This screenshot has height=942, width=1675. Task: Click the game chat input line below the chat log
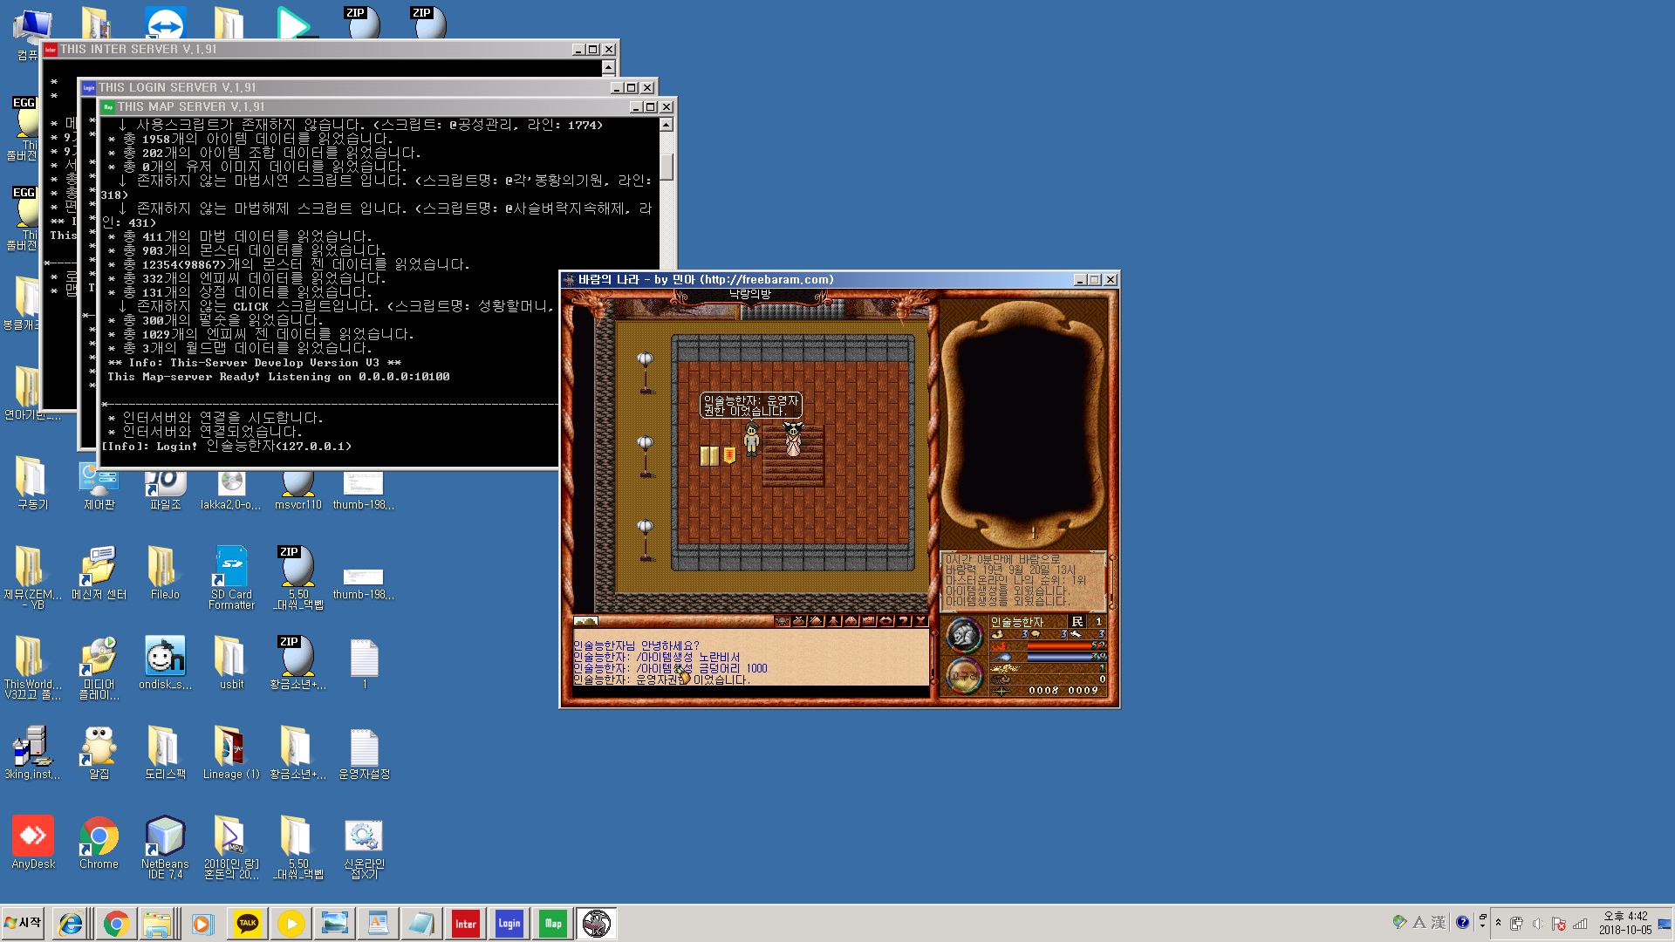750,692
